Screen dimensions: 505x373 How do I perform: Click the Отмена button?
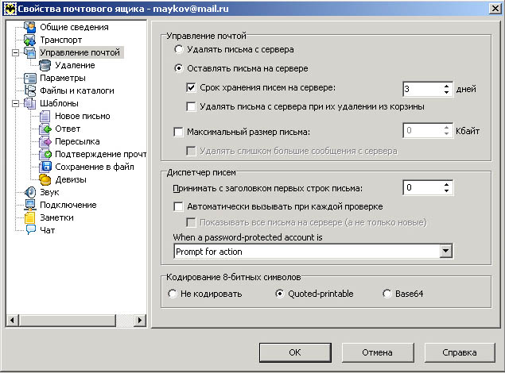[377, 352]
